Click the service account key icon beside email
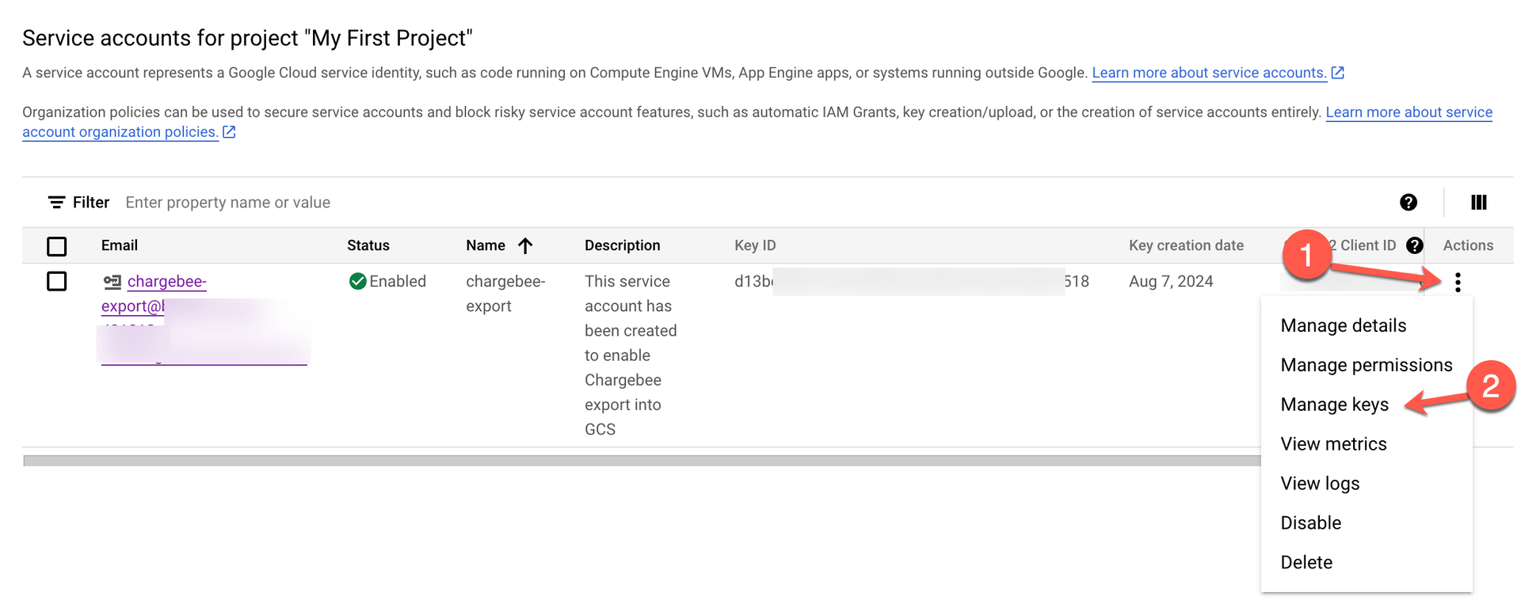The width and height of the screenshot is (1521, 608). coord(112,282)
